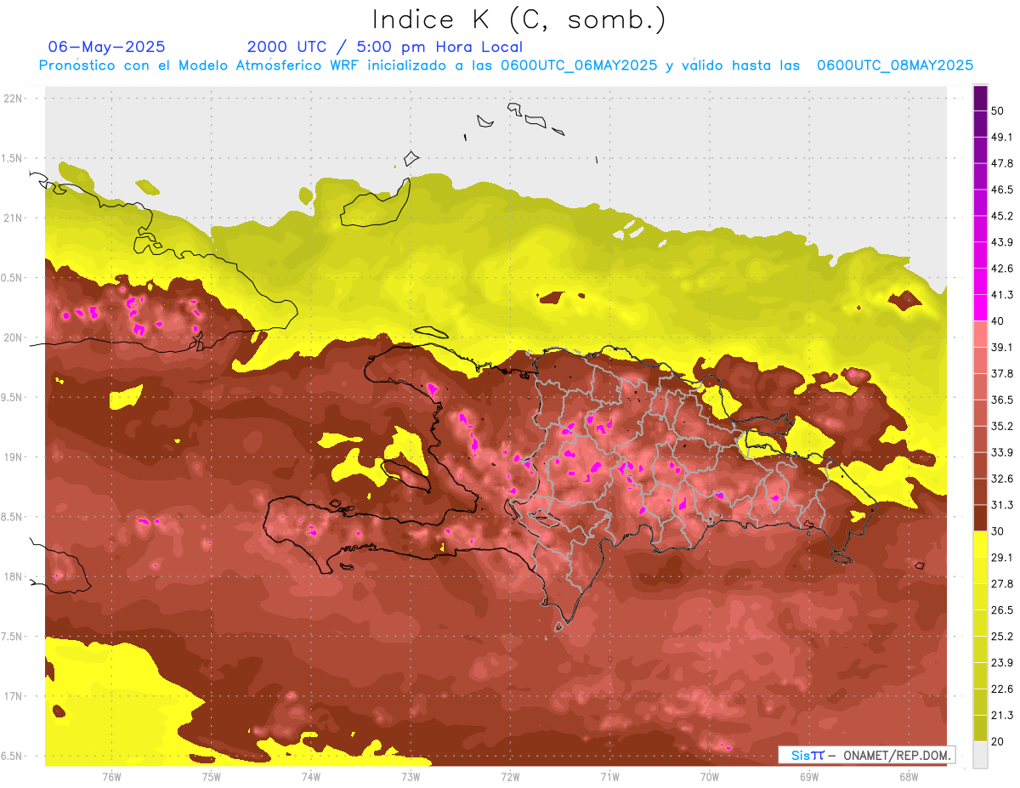Click the title "Indice K (C, somb.)"

click(x=518, y=20)
